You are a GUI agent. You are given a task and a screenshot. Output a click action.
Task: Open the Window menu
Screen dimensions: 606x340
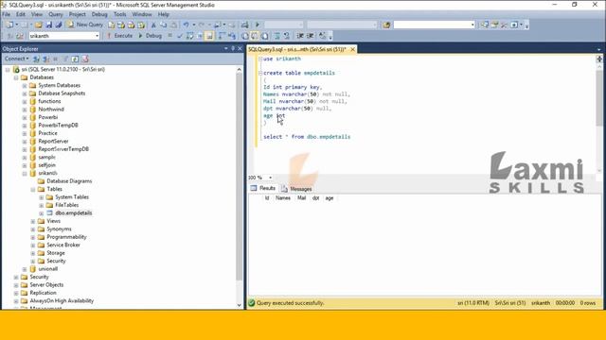[x=142, y=14]
